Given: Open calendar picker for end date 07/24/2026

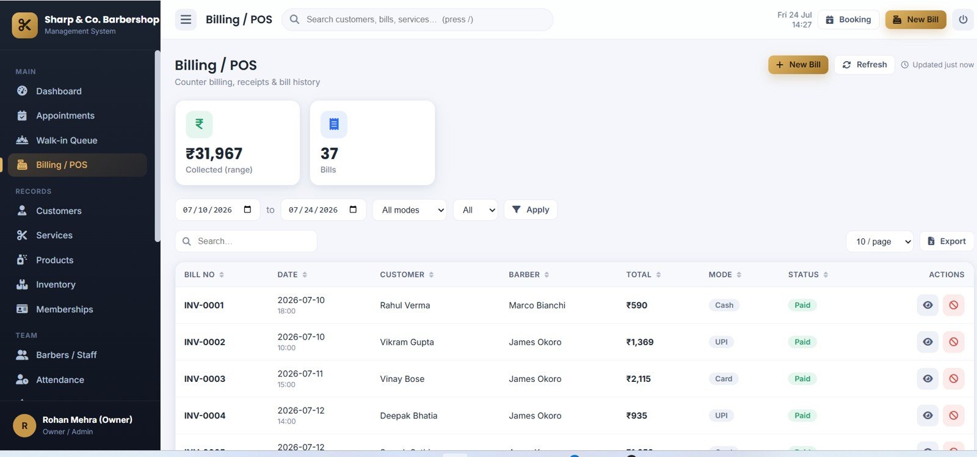Looking at the screenshot, I should [353, 210].
